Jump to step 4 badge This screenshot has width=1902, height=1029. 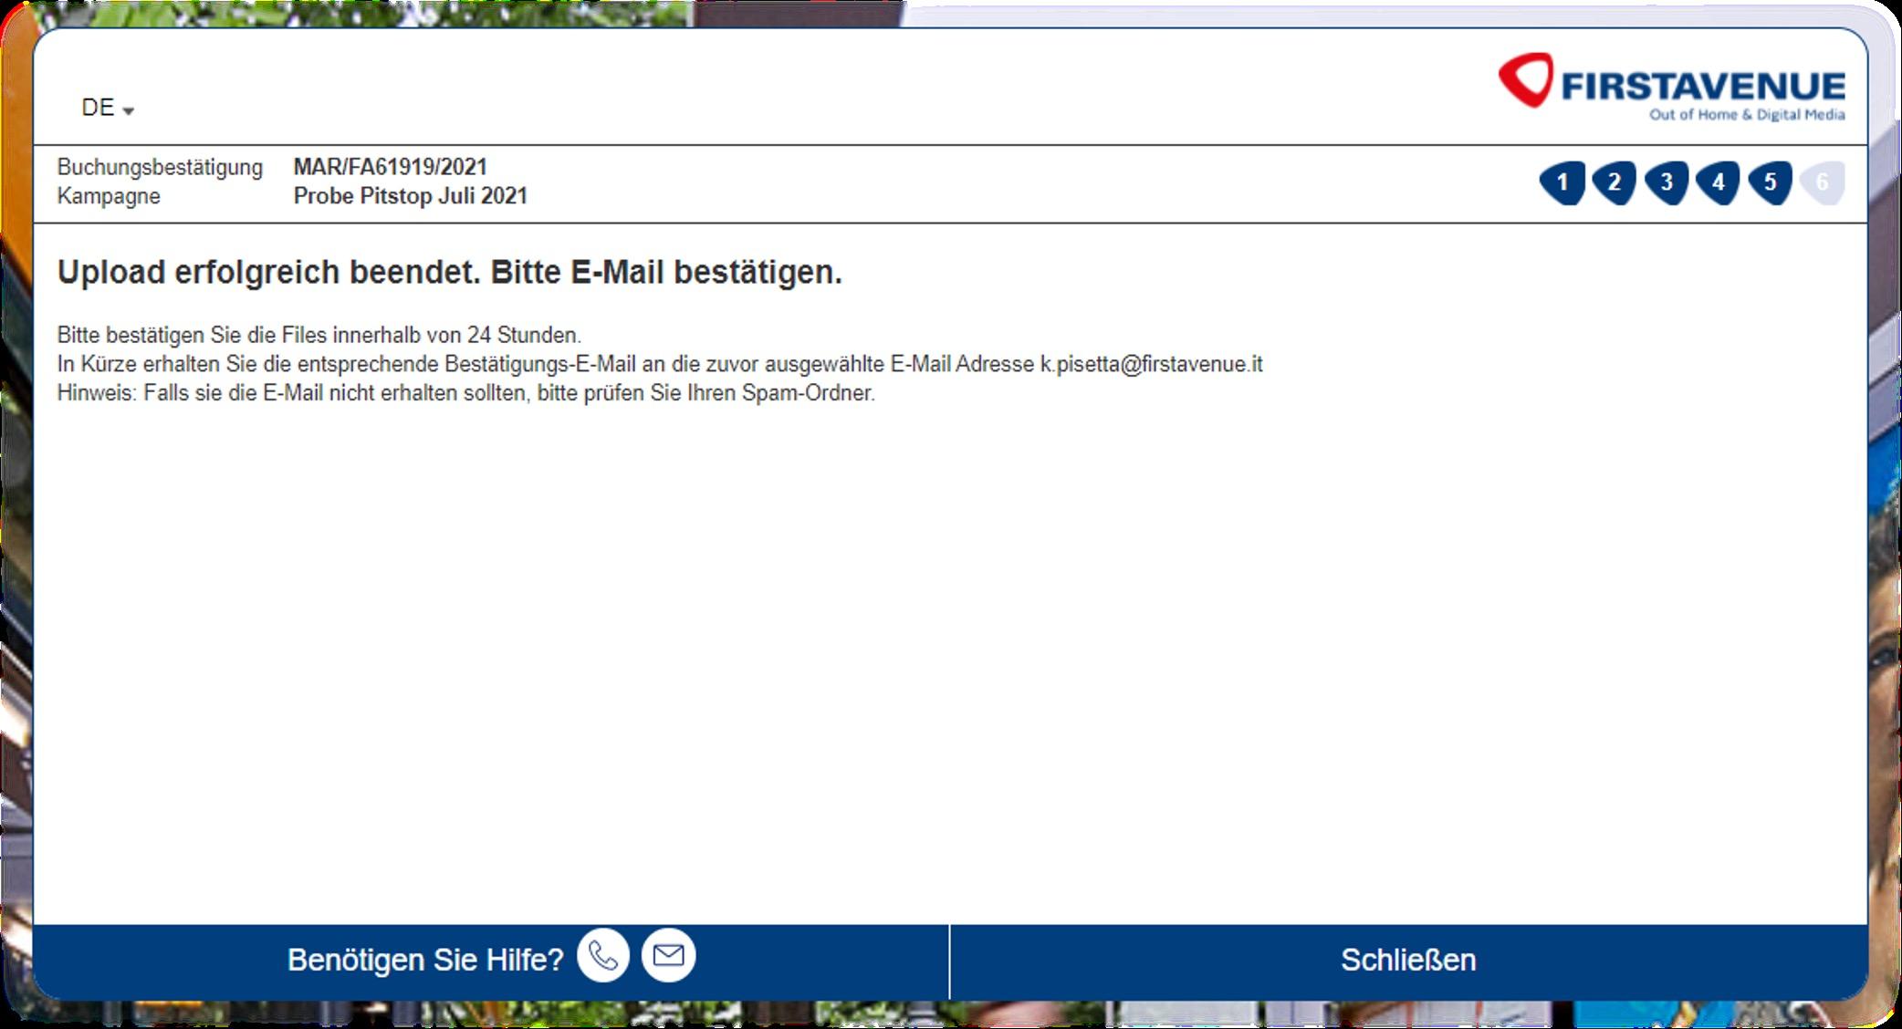point(1718,182)
